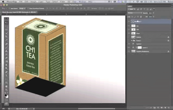Hide the Gradient_Background layer
Screen dimensions: 173x110
(x=129, y=51)
